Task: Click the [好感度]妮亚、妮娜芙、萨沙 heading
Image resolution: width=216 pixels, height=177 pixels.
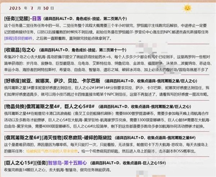Action: click(x=52, y=81)
